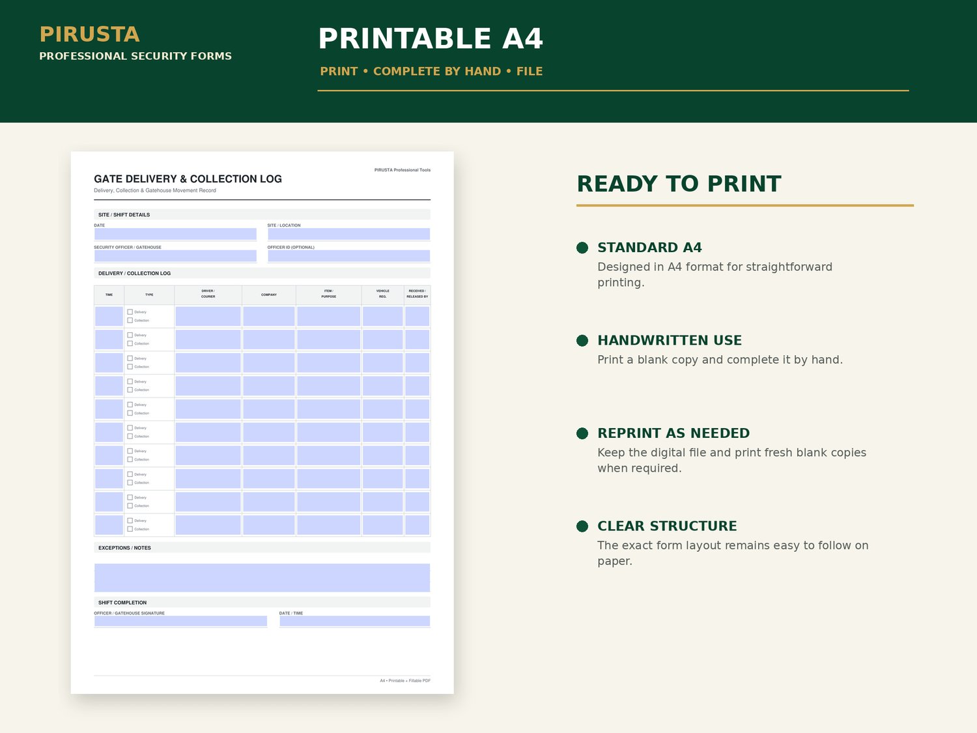Click the VEHICLE REG. column header
The image size is (977, 733).
coord(383,295)
